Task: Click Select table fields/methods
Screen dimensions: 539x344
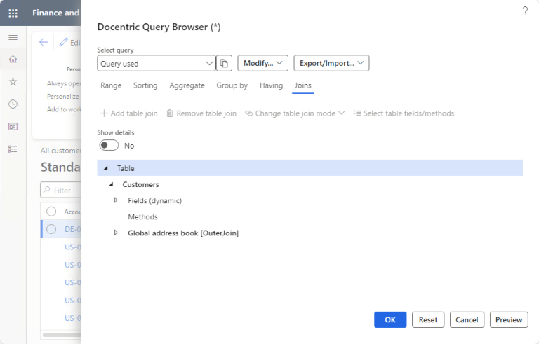Action: (x=404, y=113)
